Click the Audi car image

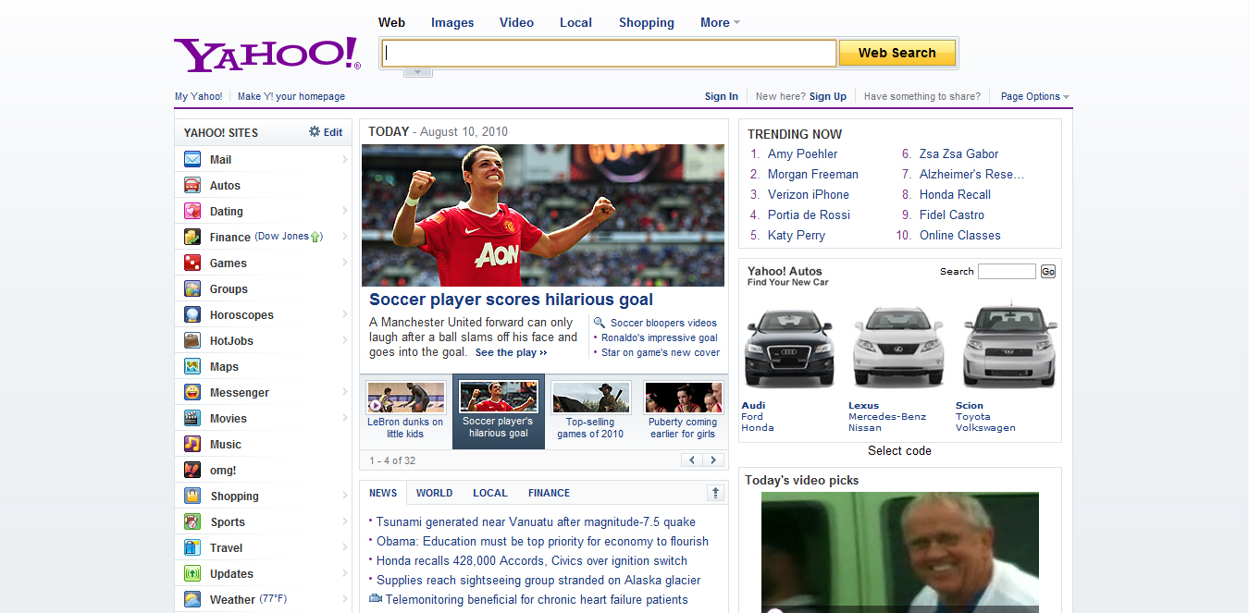click(x=789, y=348)
